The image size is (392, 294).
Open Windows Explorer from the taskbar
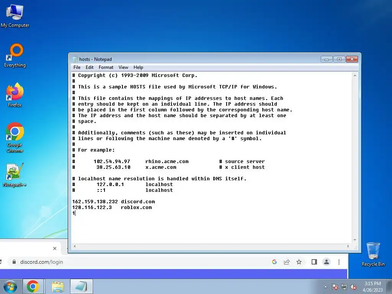point(58,286)
